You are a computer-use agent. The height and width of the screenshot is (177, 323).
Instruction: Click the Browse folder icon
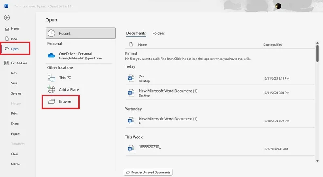point(51,101)
